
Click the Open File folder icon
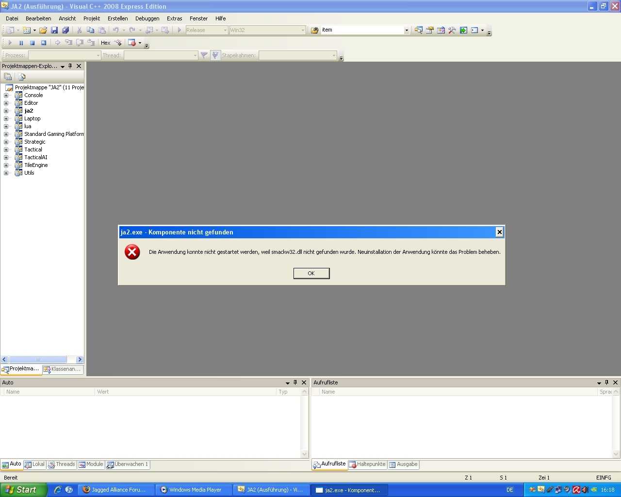pyautogui.click(x=43, y=30)
